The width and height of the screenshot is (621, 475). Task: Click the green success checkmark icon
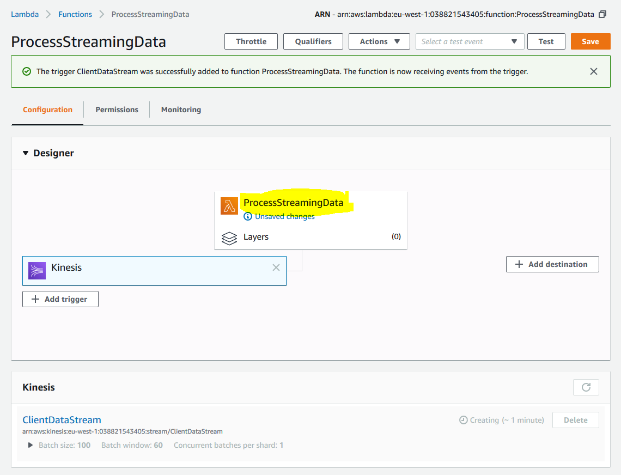click(27, 71)
